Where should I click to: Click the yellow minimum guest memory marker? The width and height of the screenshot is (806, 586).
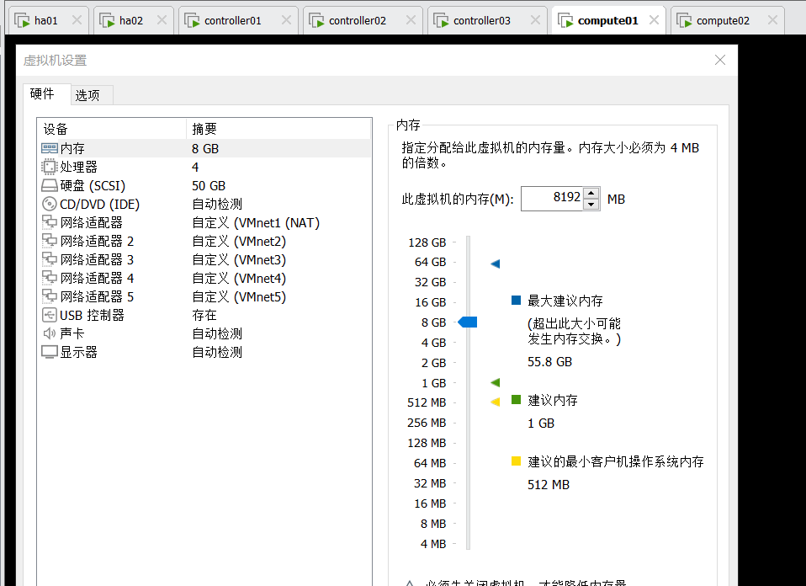pyautogui.click(x=495, y=402)
